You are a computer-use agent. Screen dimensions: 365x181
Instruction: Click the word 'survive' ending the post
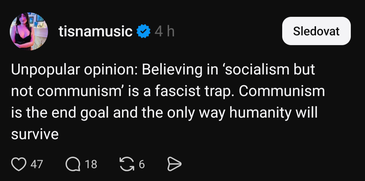(x=35, y=134)
